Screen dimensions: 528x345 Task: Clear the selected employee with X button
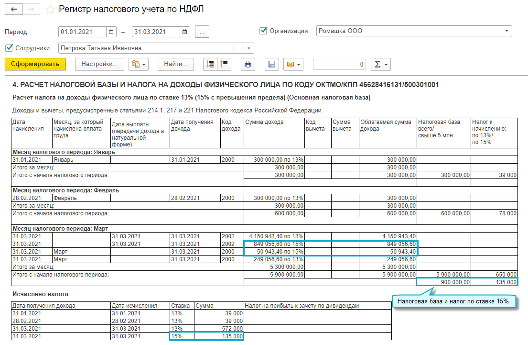tap(248, 48)
